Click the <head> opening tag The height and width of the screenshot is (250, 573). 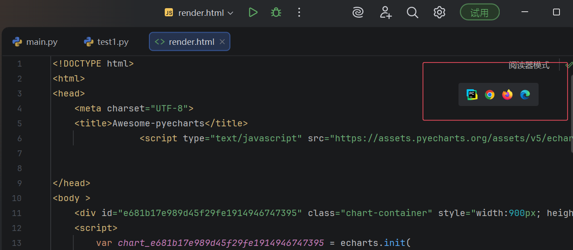69,93
